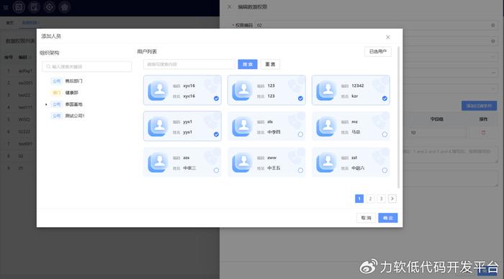
Task: Select 售后部门 in organization tree
Action: coord(73,81)
